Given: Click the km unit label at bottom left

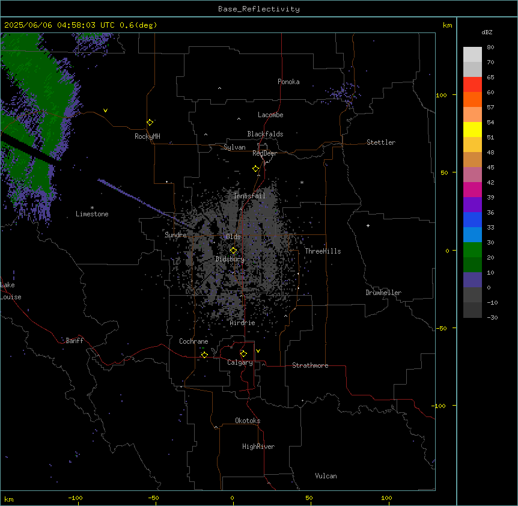Looking at the screenshot, I should coord(9,499).
